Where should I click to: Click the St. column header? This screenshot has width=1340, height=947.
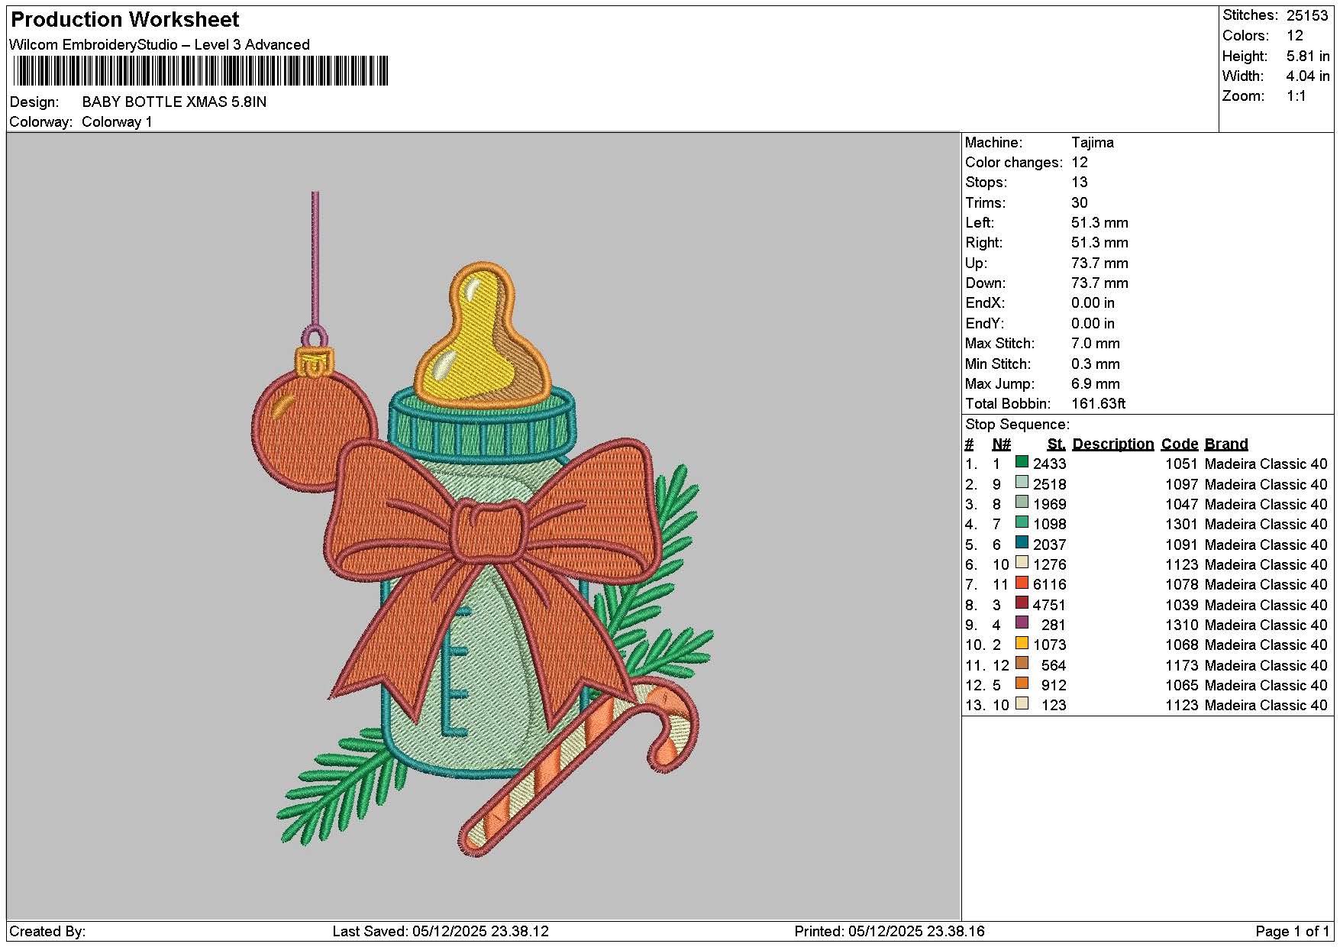click(x=1056, y=444)
